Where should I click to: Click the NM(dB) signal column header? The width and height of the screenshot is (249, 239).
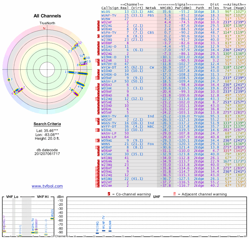coord(165,8)
